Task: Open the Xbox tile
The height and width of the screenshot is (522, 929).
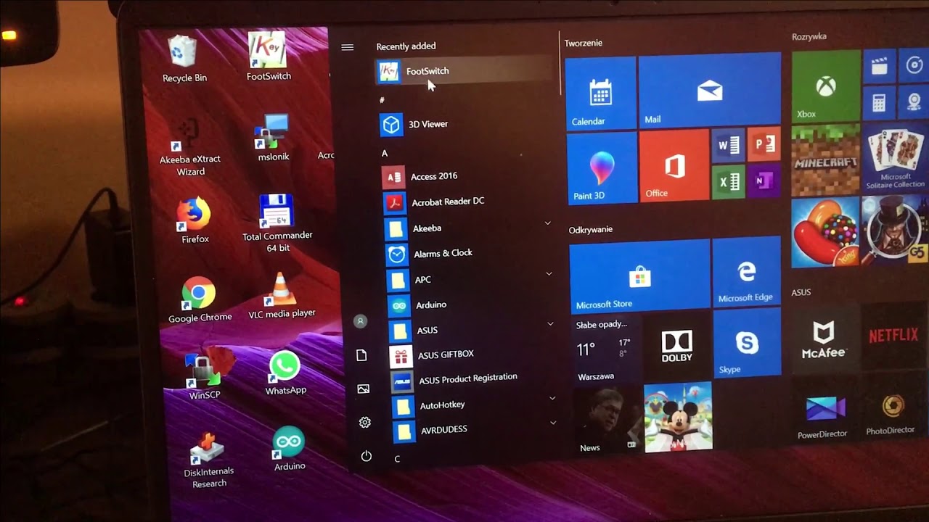Action: (825, 86)
